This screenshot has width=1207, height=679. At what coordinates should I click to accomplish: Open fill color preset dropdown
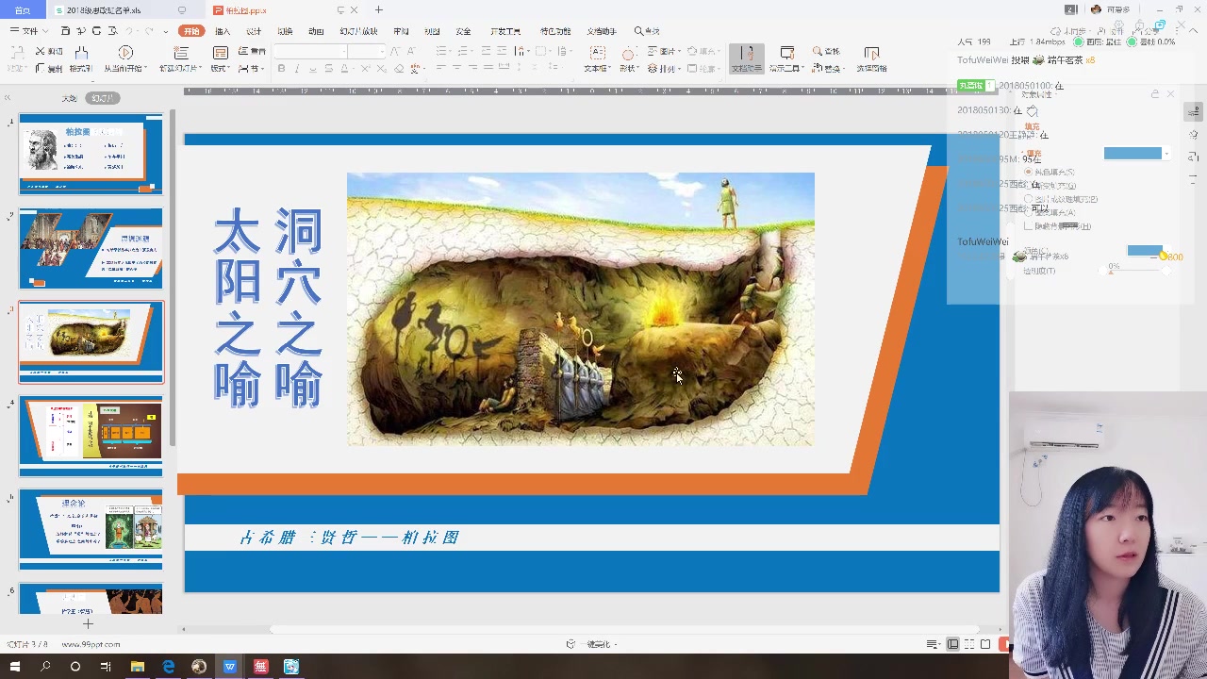tap(1166, 154)
